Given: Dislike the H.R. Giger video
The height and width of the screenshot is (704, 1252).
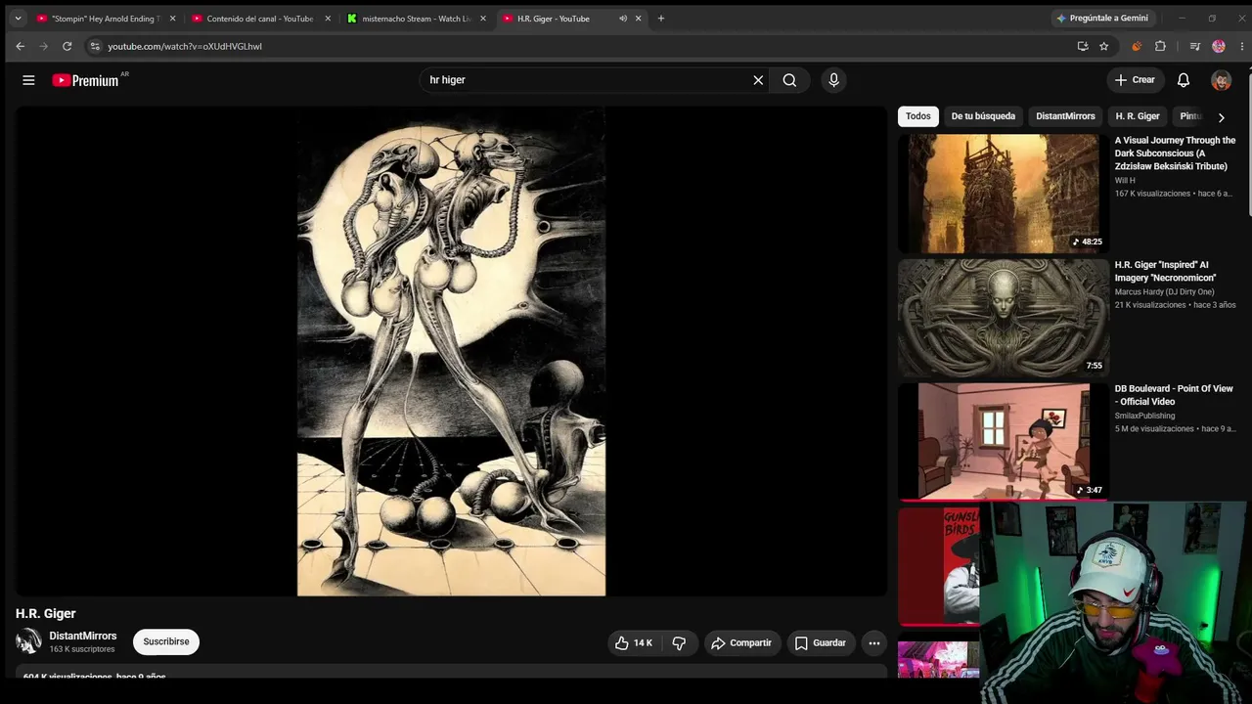Looking at the screenshot, I should (679, 642).
